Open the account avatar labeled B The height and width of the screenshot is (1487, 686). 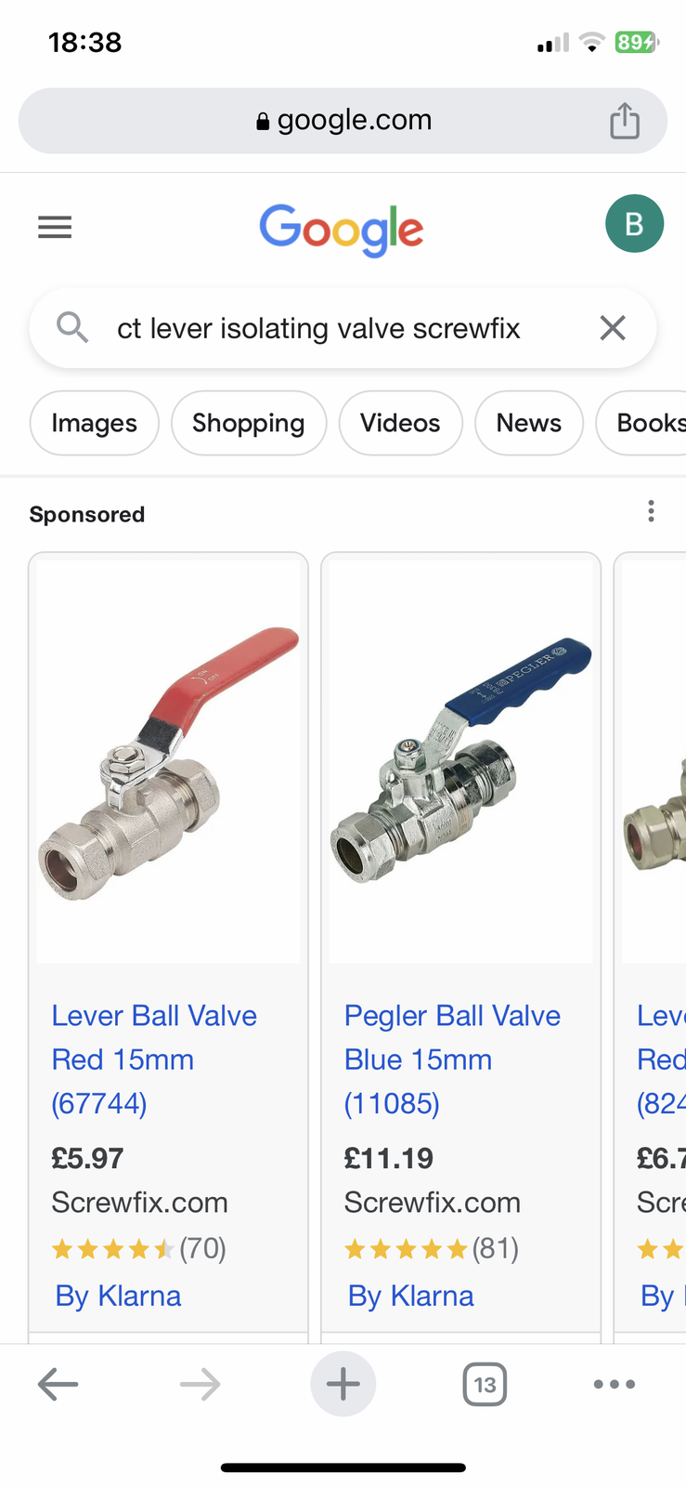pyautogui.click(x=634, y=223)
